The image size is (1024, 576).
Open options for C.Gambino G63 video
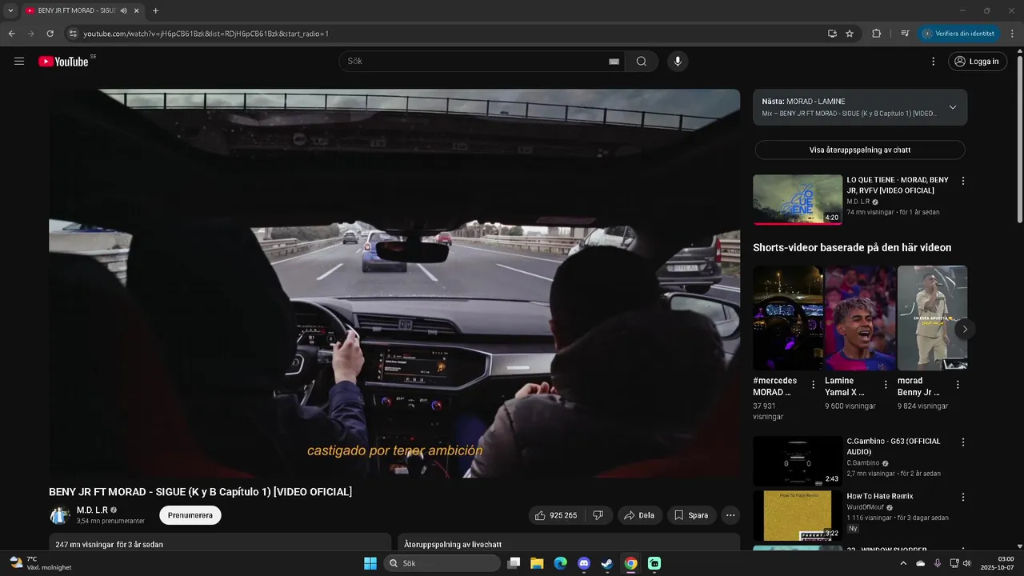point(963,442)
